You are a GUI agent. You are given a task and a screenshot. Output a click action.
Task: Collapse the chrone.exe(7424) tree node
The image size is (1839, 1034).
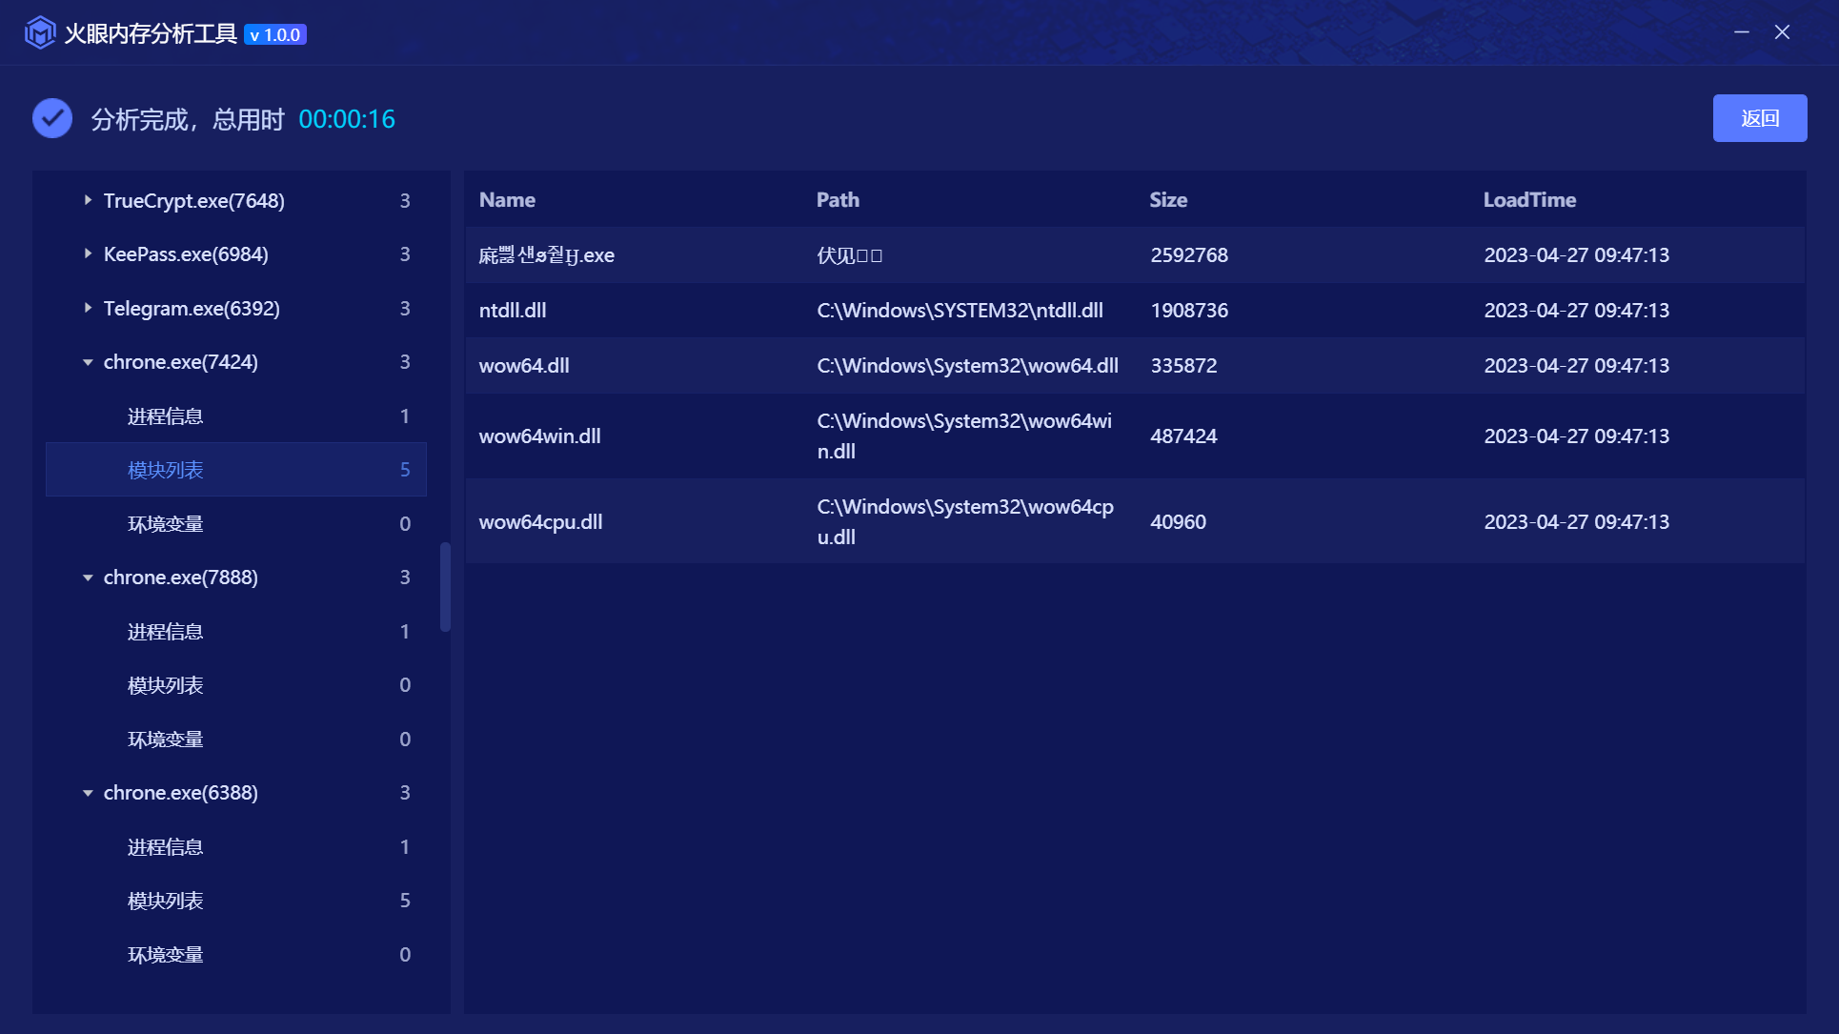88,362
